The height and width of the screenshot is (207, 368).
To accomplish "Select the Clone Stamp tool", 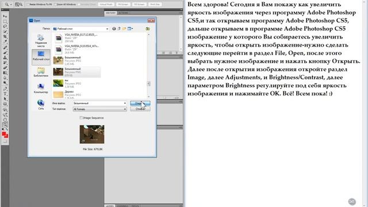I will point(5,57).
